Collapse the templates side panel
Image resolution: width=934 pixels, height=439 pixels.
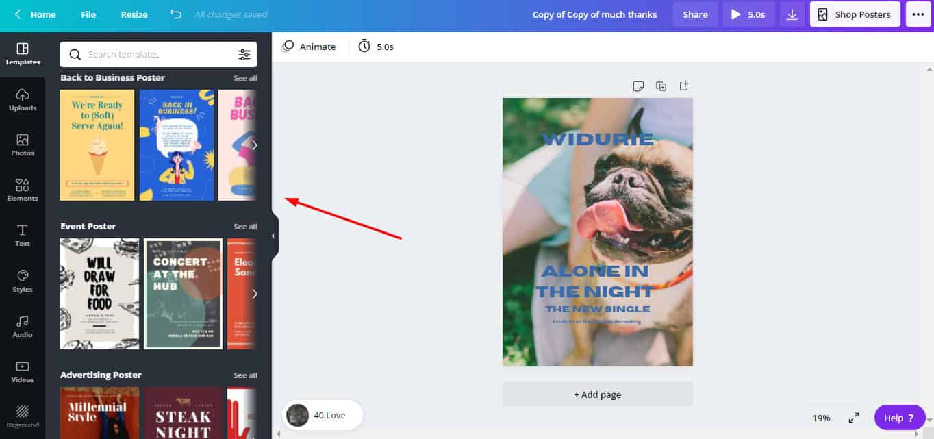pyautogui.click(x=273, y=236)
